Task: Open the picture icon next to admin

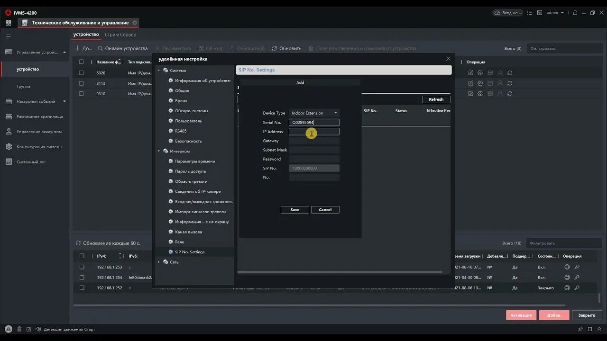Action: click(x=540, y=13)
